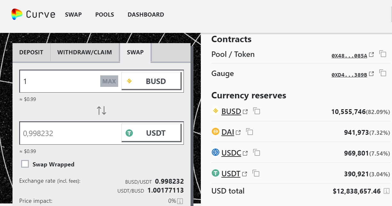Copy the Pool / Token contract address

point(383,54)
